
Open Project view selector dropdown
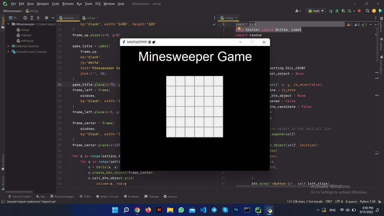coord(14,18)
